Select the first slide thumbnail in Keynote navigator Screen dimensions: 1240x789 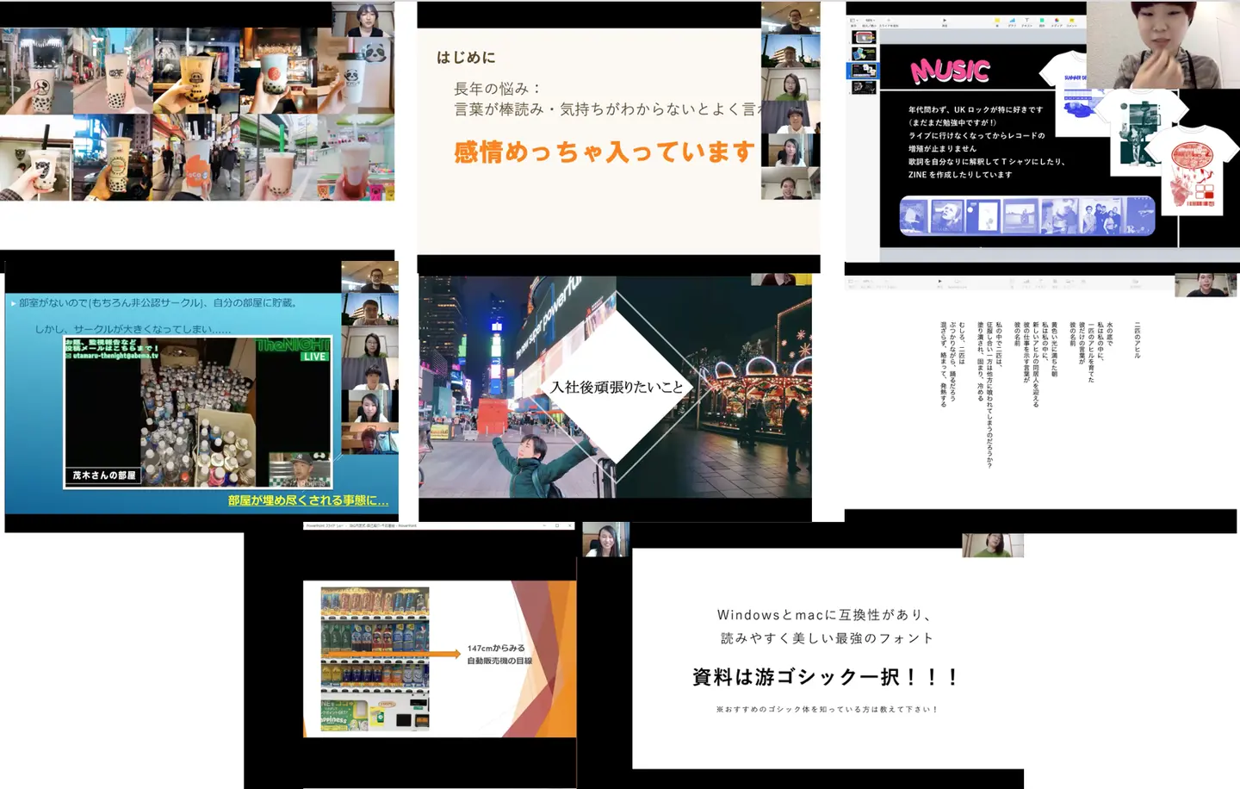[864, 37]
